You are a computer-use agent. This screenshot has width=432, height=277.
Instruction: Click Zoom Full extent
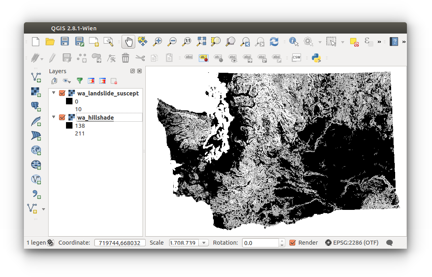click(201, 41)
